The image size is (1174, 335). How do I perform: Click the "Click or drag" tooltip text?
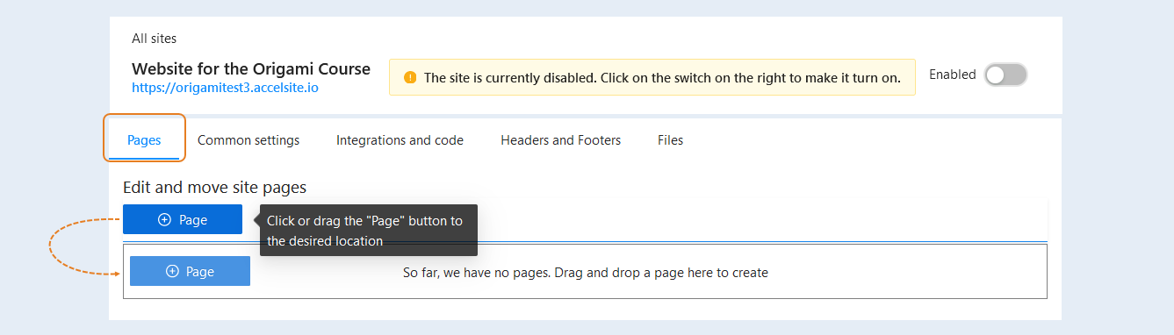364,231
